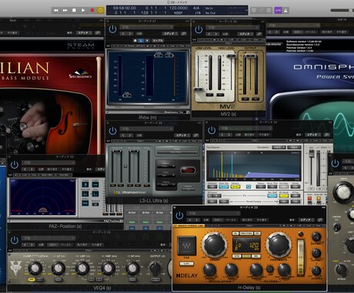Screen dimensions: 354x293
Task: Click the next preset arrow in the PAZ window
Action: click(x=32, y=170)
